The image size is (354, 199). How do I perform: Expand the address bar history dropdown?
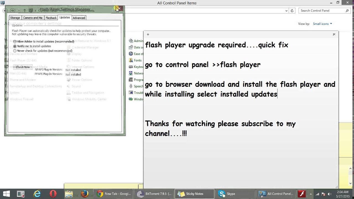coord(286,11)
